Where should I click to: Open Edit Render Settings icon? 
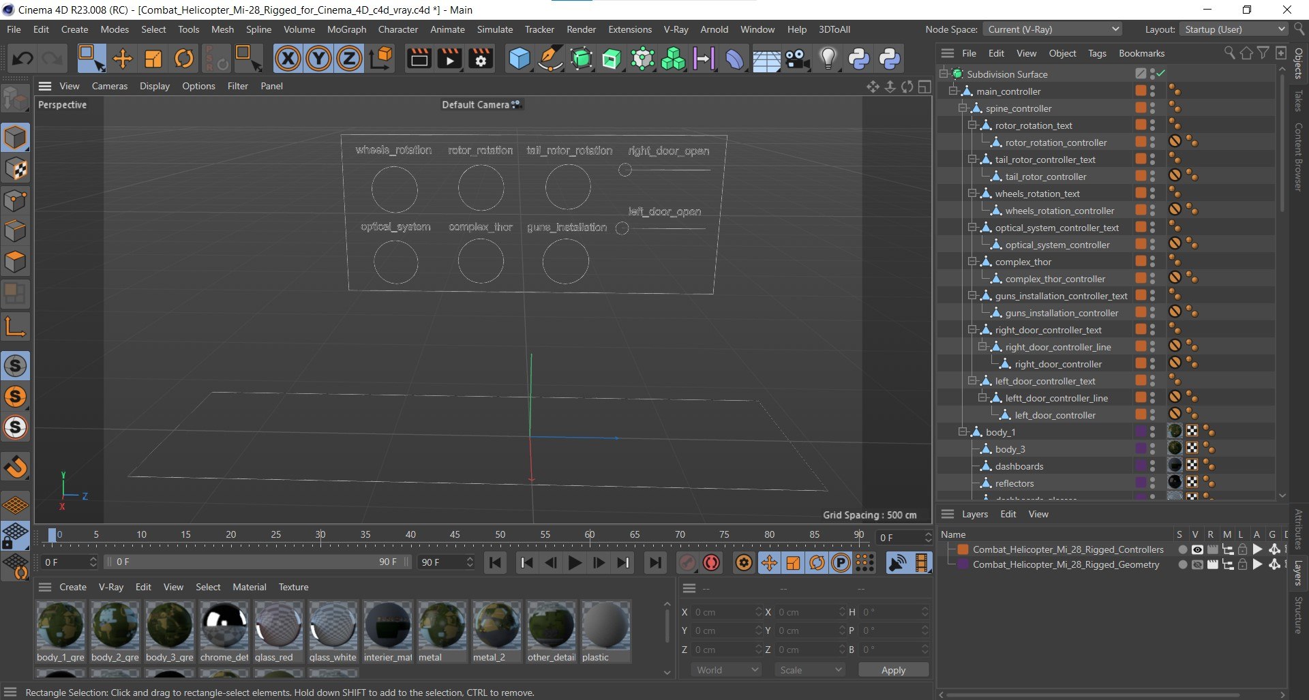[481, 59]
